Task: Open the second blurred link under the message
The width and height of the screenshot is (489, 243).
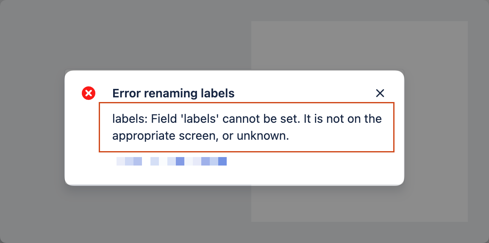Action: click(189, 161)
